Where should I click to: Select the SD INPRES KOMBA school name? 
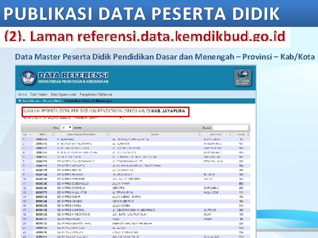pyautogui.click(x=69, y=206)
